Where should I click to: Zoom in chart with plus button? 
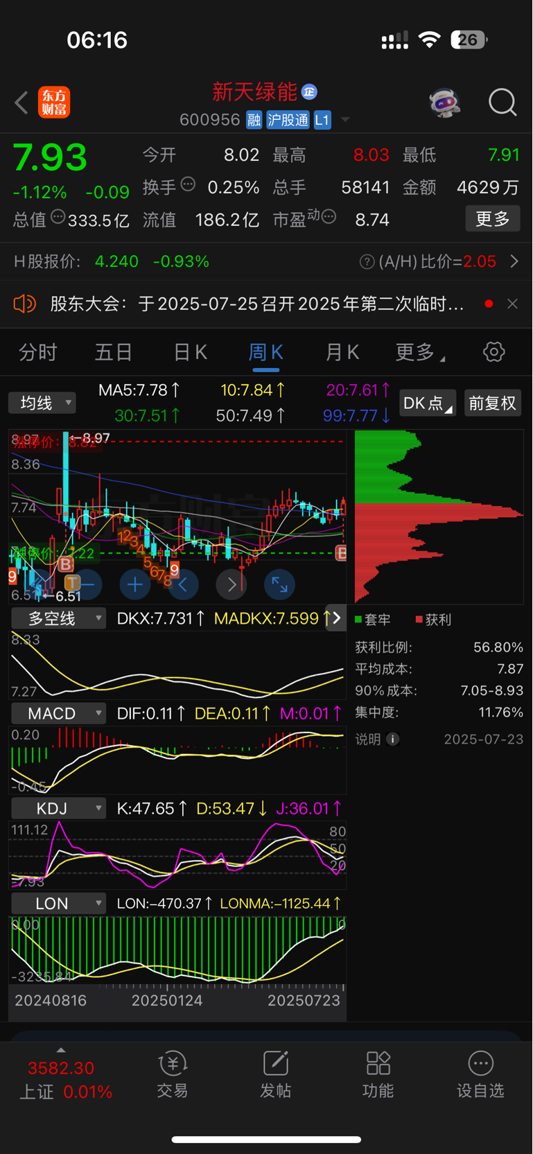(x=135, y=585)
